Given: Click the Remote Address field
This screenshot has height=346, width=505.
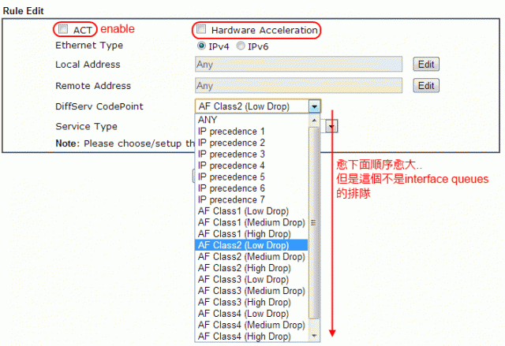Looking at the screenshot, I should [298, 86].
